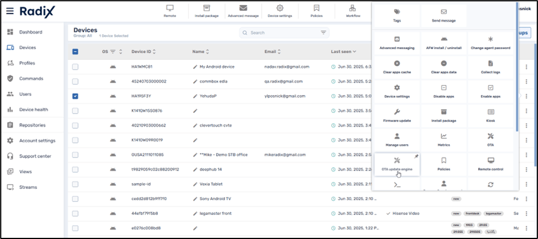
Task: Click Collect logs action
Action: 491,66
